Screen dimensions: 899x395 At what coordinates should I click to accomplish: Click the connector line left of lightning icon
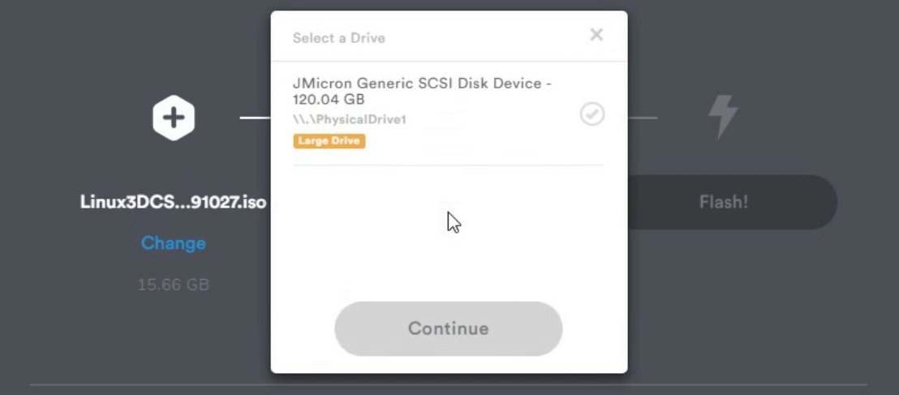(x=642, y=118)
